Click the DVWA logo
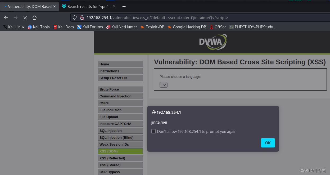 pyautogui.click(x=213, y=42)
